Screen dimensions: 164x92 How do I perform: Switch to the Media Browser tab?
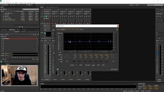point(4,30)
